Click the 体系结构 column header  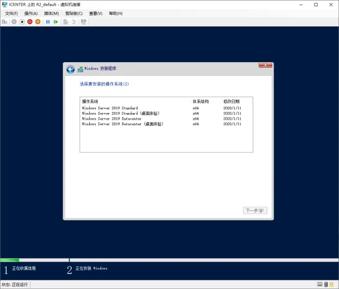point(206,101)
